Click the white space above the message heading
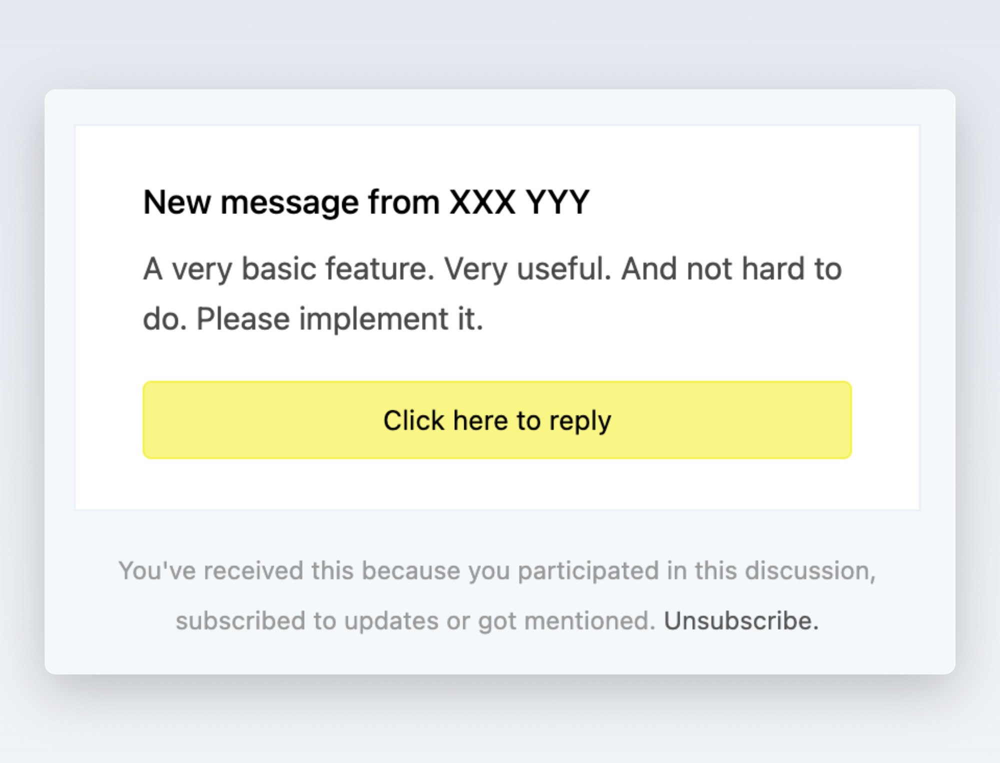This screenshot has width=1000, height=763. tap(497, 155)
